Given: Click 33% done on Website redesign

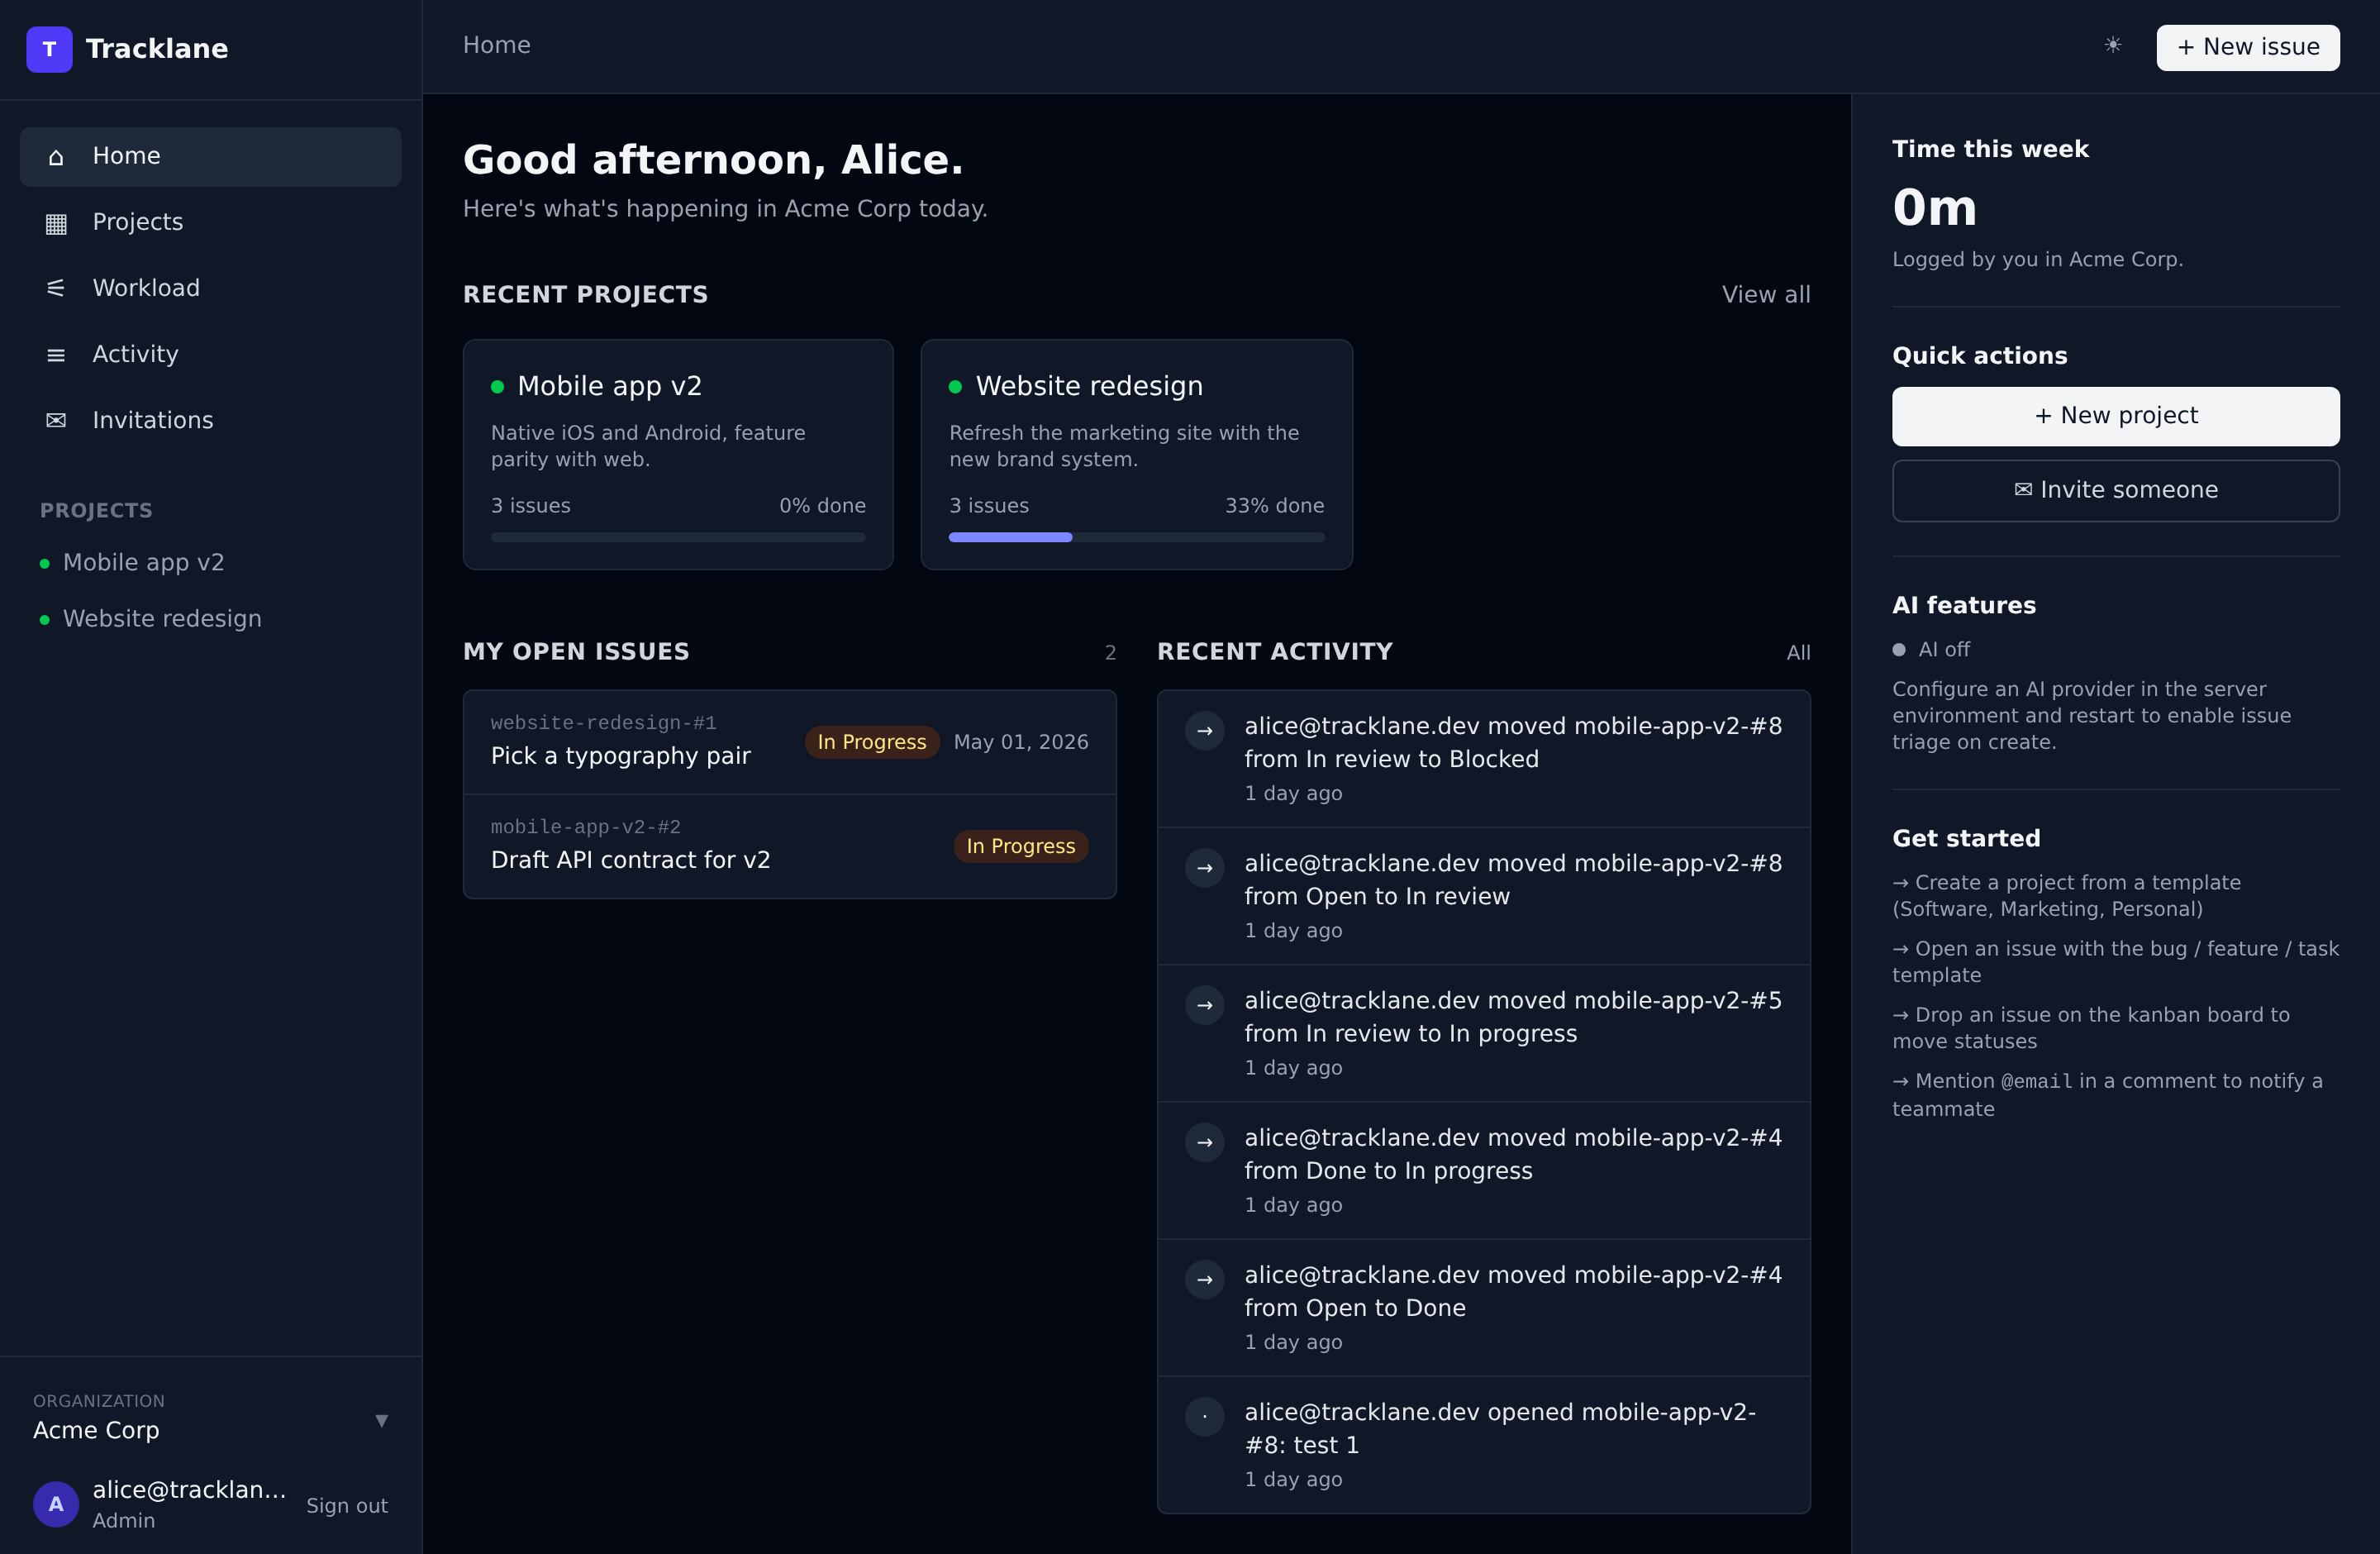Looking at the screenshot, I should pos(1274,506).
